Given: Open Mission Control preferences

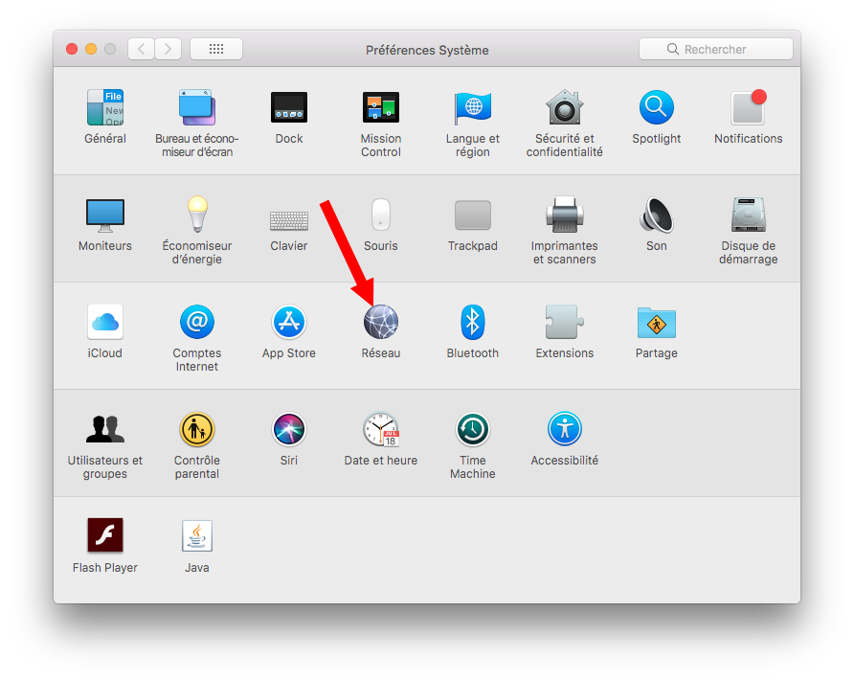Looking at the screenshot, I should pos(381,107).
